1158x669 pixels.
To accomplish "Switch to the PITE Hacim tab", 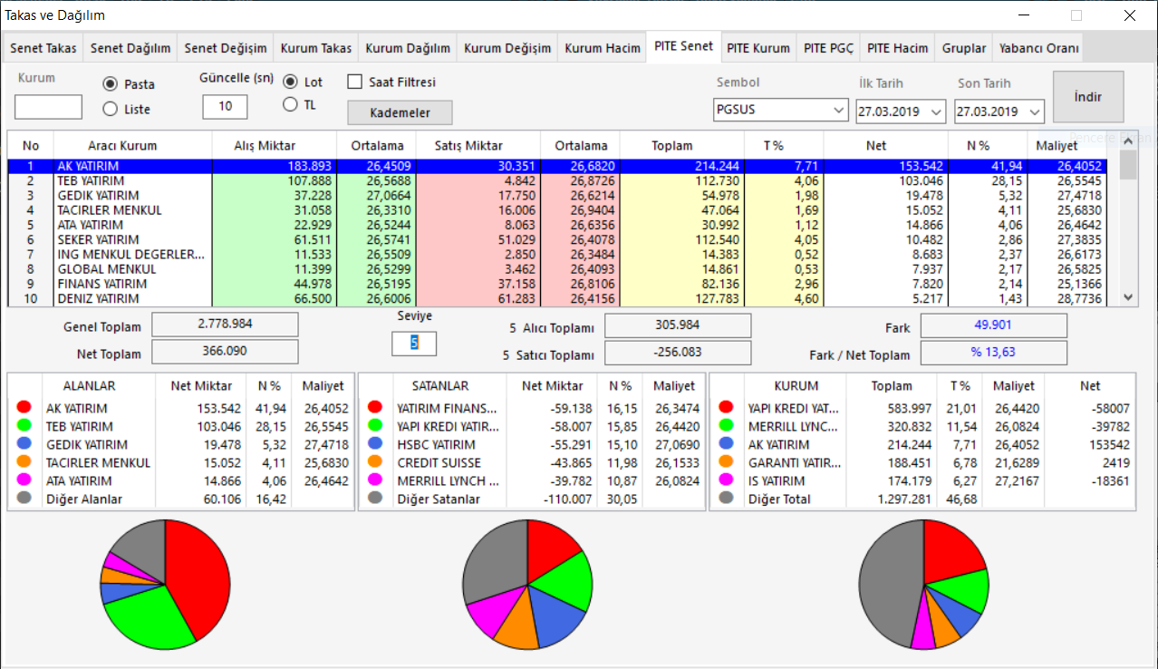I will point(897,48).
